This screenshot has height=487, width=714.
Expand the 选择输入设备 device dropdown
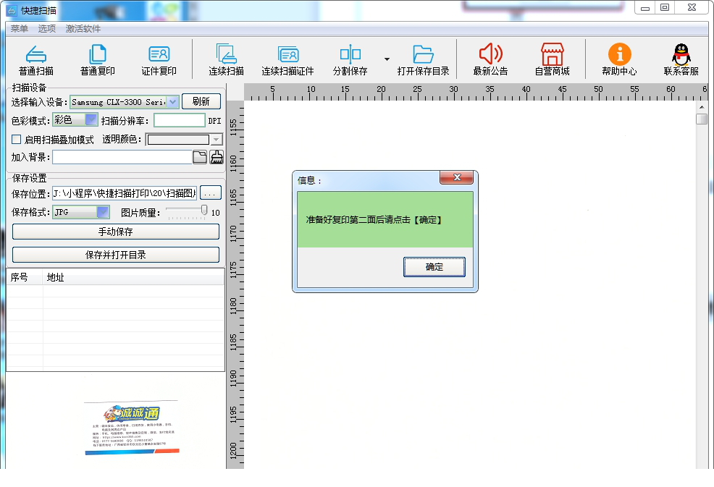click(x=172, y=102)
